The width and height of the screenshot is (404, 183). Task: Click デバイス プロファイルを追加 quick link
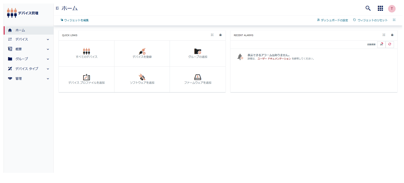click(x=86, y=79)
